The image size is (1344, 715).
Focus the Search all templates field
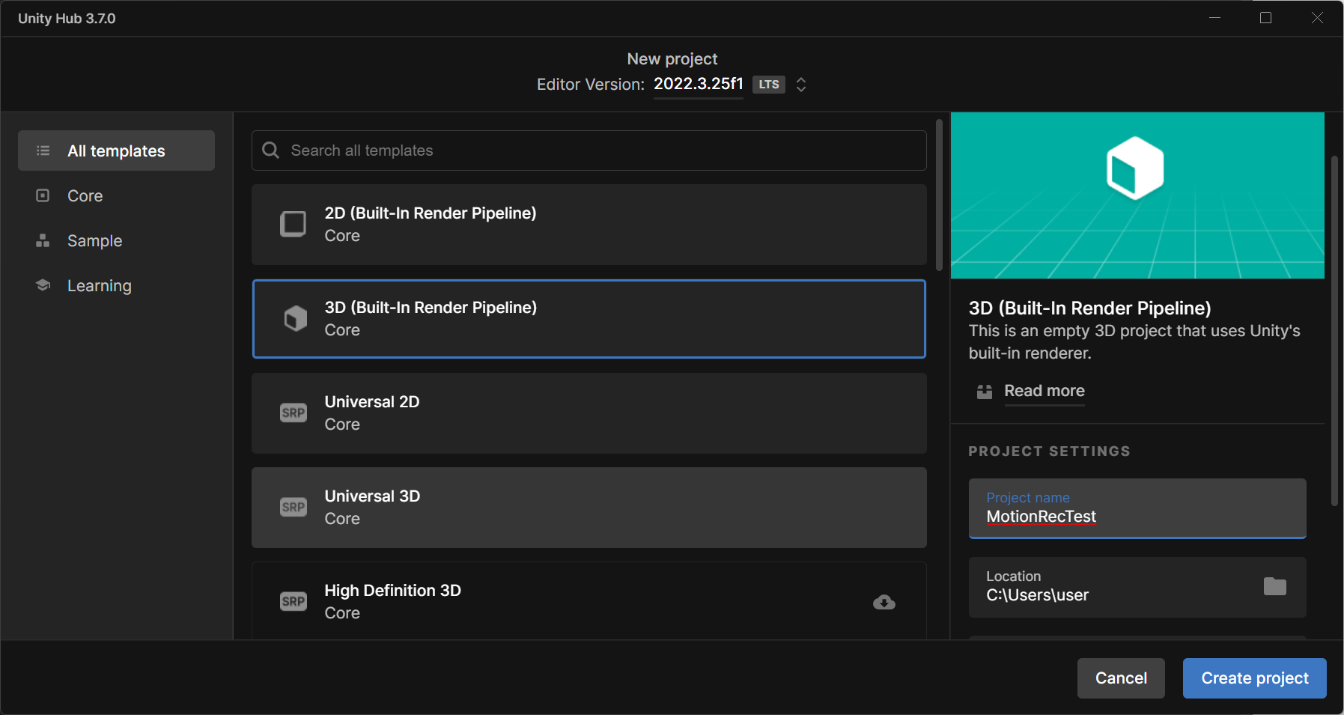pos(599,150)
